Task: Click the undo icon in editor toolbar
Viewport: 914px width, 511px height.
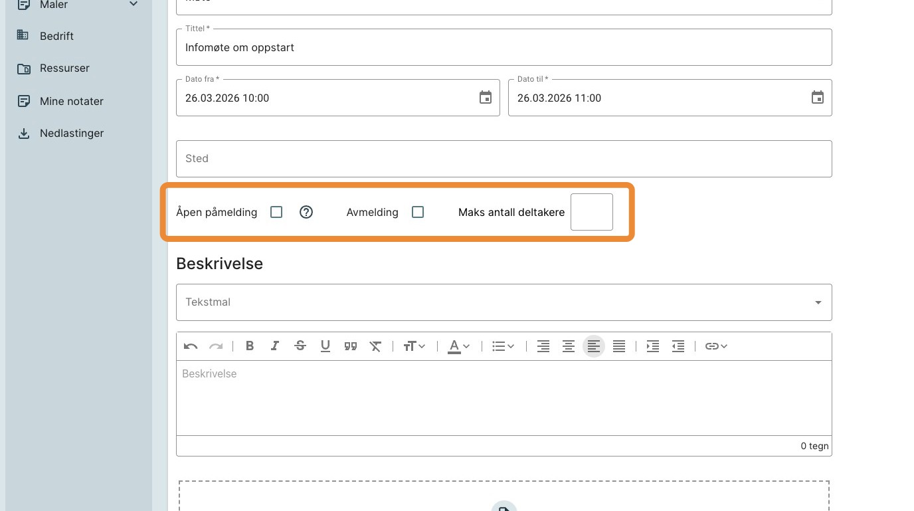Action: click(191, 346)
